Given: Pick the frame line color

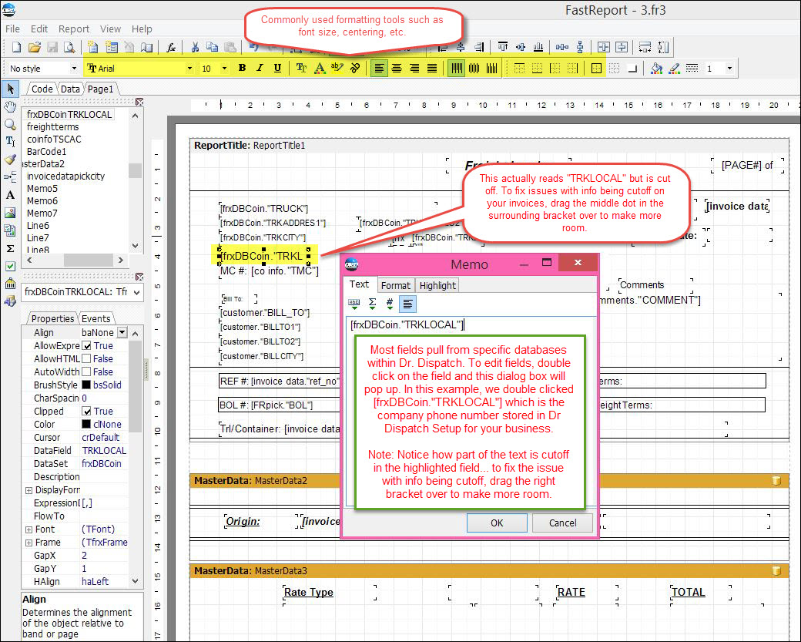Looking at the screenshot, I should (675, 68).
